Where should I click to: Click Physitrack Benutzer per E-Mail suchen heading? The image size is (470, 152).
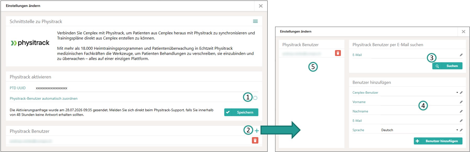[x=388, y=45]
